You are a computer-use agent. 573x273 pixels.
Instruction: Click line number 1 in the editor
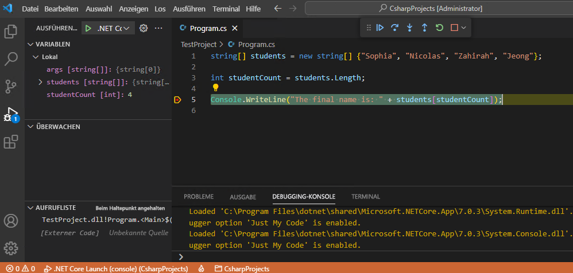click(193, 56)
